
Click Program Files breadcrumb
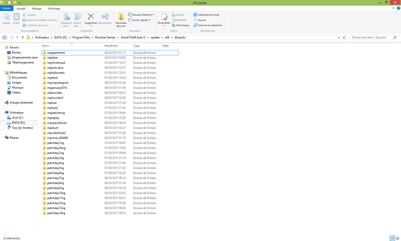coord(81,38)
